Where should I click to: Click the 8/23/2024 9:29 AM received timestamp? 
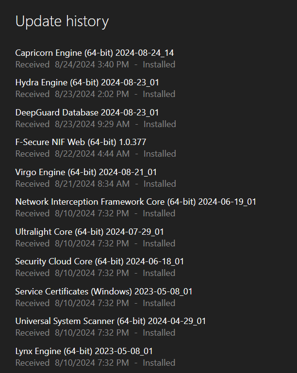[x=92, y=124]
